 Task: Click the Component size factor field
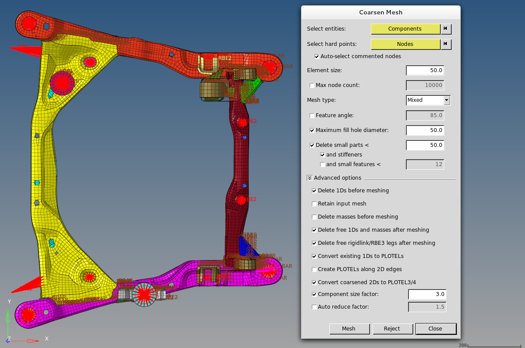pyautogui.click(x=427, y=294)
